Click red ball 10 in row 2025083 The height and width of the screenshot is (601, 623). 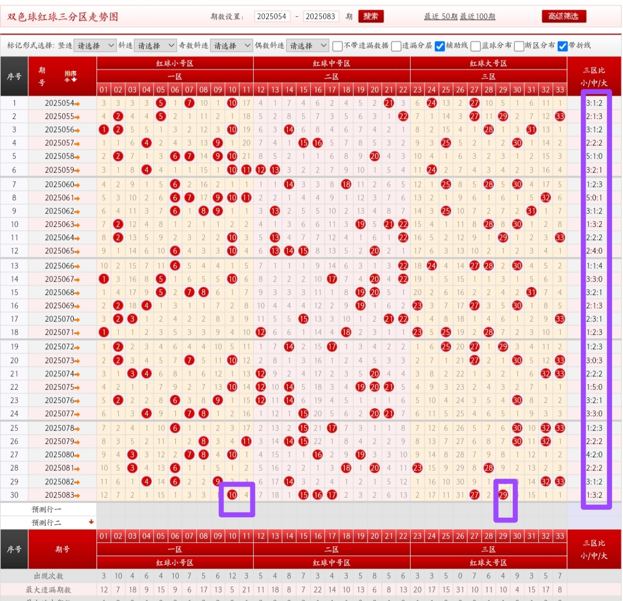(232, 495)
